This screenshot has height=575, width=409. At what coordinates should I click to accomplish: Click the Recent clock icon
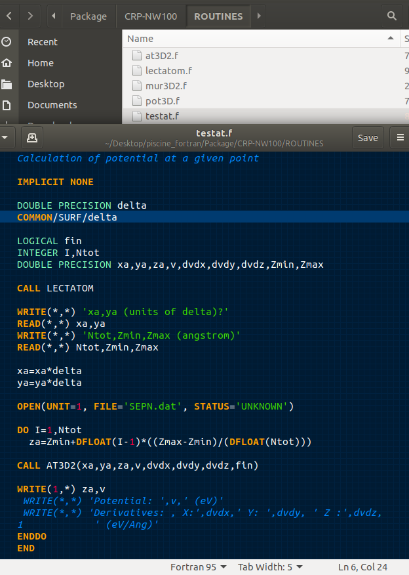6,42
